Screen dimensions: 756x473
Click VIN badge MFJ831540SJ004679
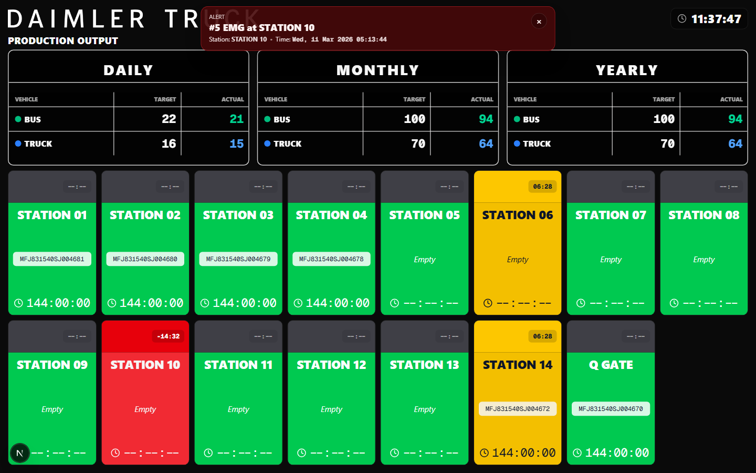[238, 259]
